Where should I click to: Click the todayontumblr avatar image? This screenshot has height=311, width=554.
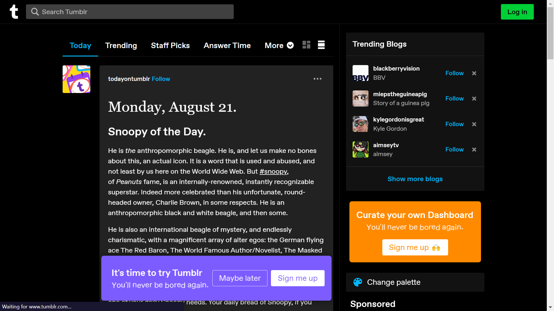(x=76, y=79)
